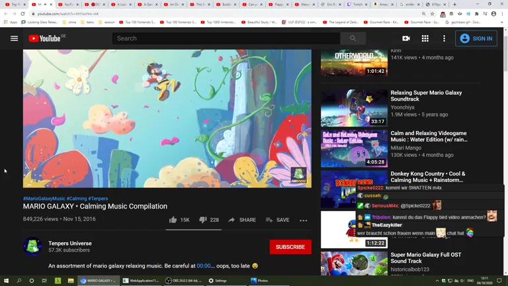Switch to Settings in the taskbar

click(x=226, y=281)
